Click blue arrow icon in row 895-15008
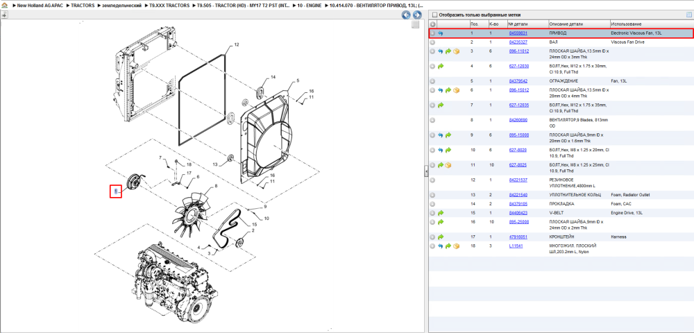The image size is (694, 333). [x=441, y=135]
